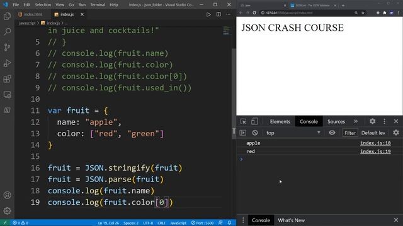This screenshot has height=226, width=403.
Task: Close the index.js editor tab
Action: (82, 14)
